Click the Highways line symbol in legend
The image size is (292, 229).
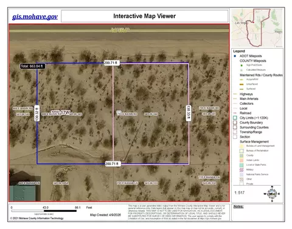point(235,94)
